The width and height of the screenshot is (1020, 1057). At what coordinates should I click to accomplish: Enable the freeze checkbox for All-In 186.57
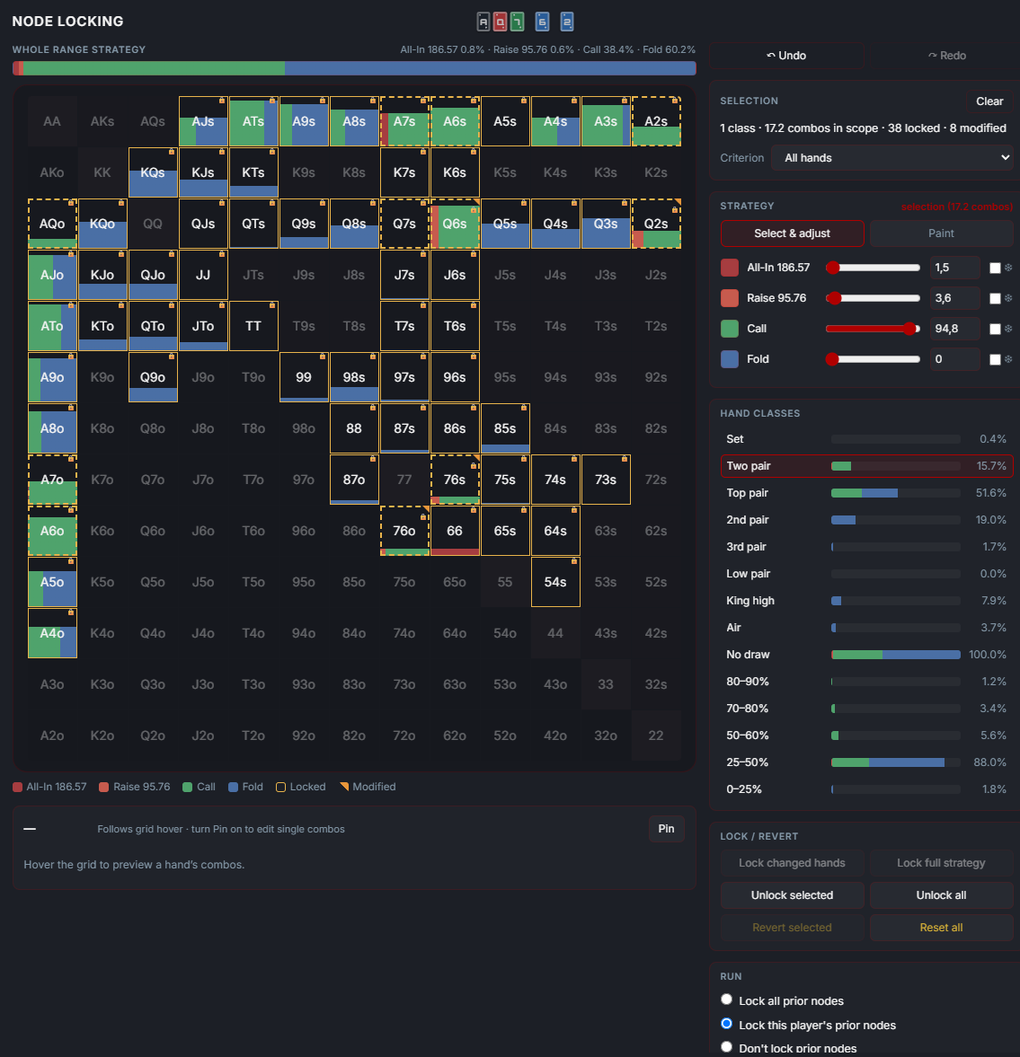tap(995, 268)
